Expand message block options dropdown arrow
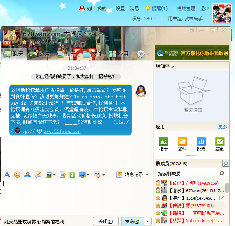Viewport: 235px width, 226px height. [103, 175]
